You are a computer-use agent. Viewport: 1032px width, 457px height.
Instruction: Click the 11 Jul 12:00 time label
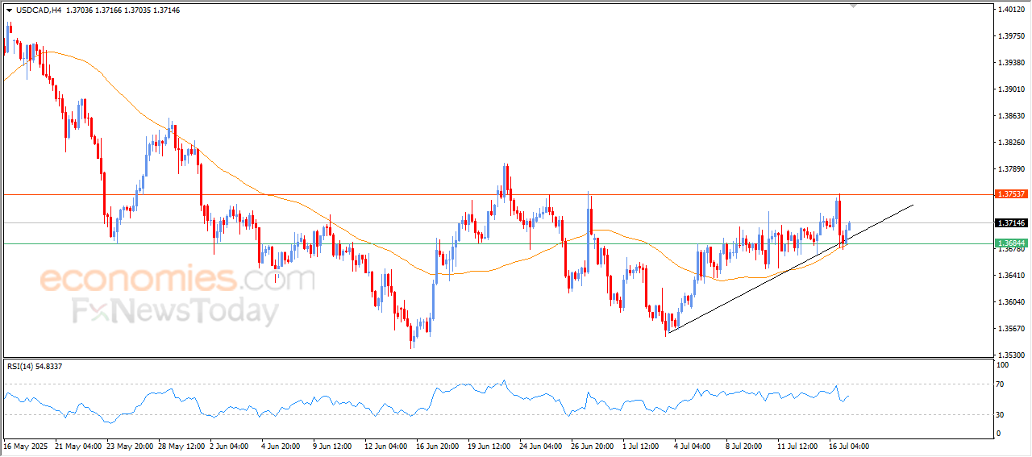coord(799,446)
